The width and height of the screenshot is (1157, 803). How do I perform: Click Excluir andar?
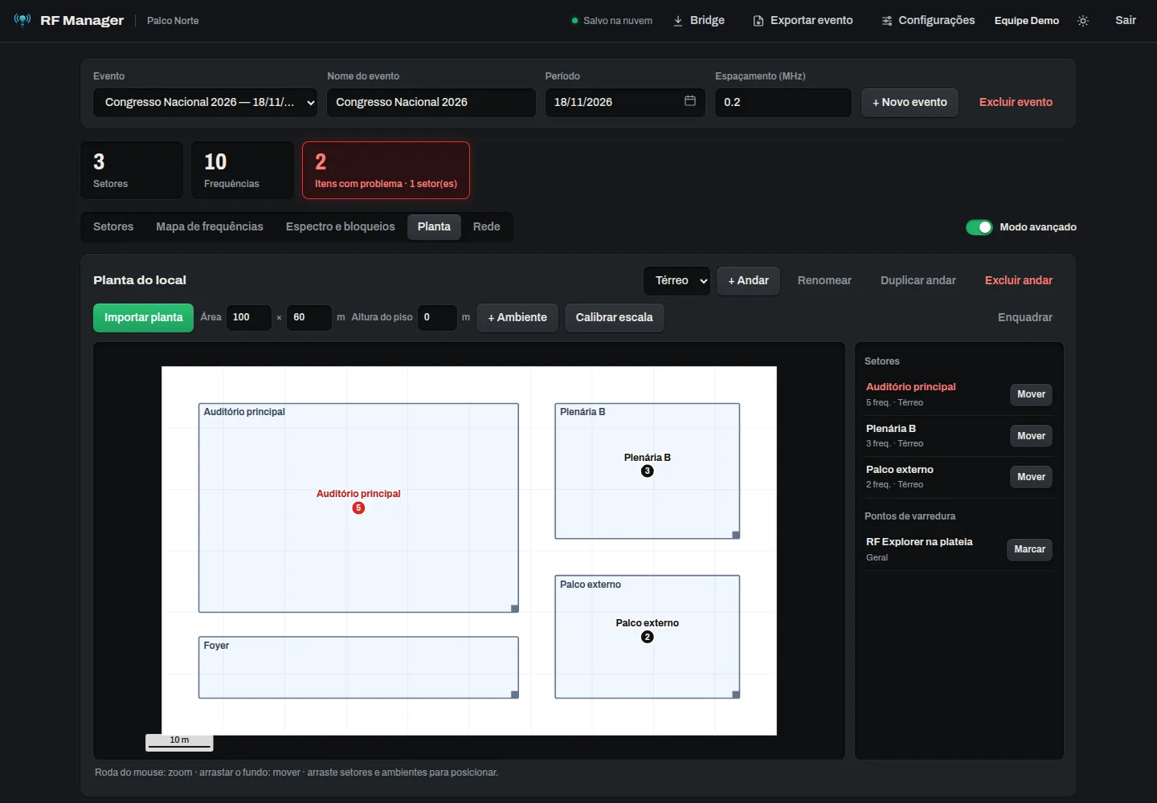point(1019,281)
